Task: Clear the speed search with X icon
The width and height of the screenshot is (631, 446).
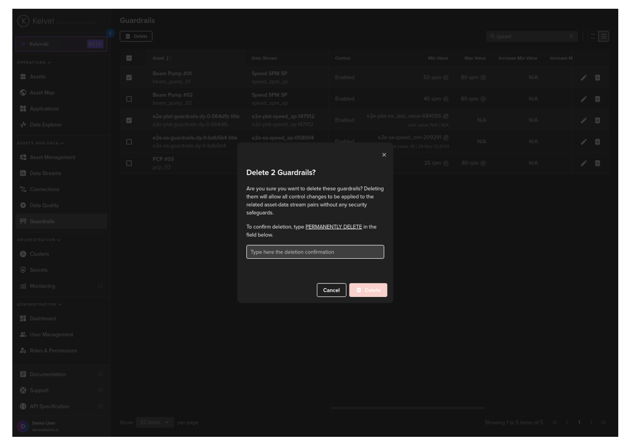Action: pyautogui.click(x=571, y=37)
